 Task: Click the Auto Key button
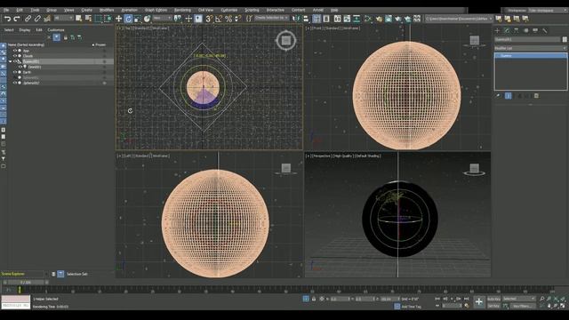[493, 299]
